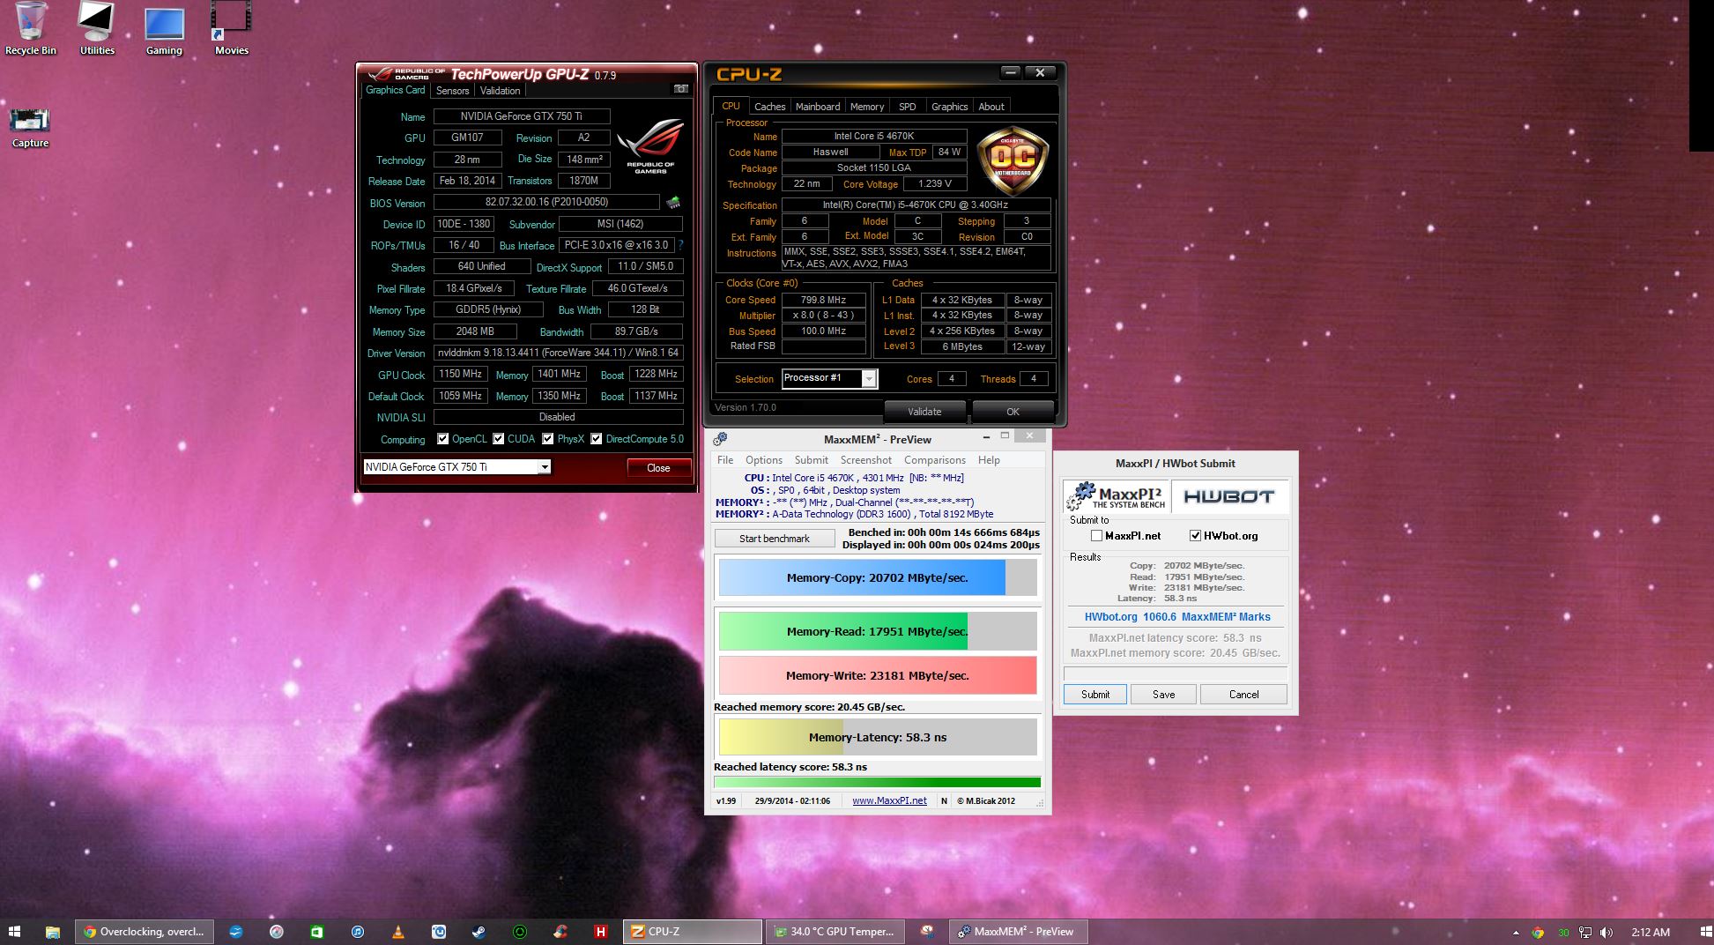Screen dimensions: 1714x945
Task: Switch to the Mainboard tab in CPU-Z
Action: click(x=818, y=107)
